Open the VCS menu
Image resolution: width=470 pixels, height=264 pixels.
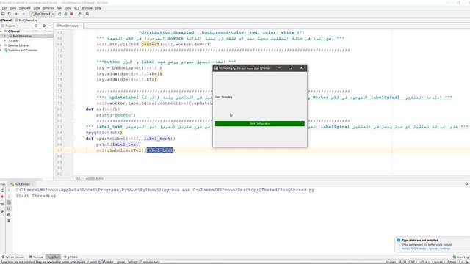[x=76, y=8]
